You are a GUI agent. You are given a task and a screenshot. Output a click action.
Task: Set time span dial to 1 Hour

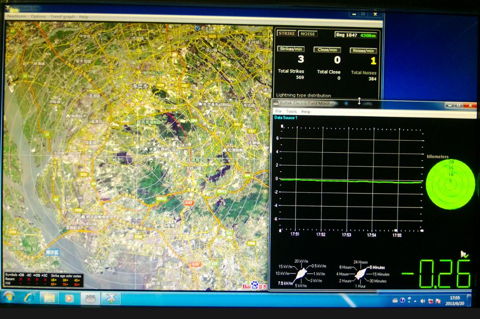[360, 286]
